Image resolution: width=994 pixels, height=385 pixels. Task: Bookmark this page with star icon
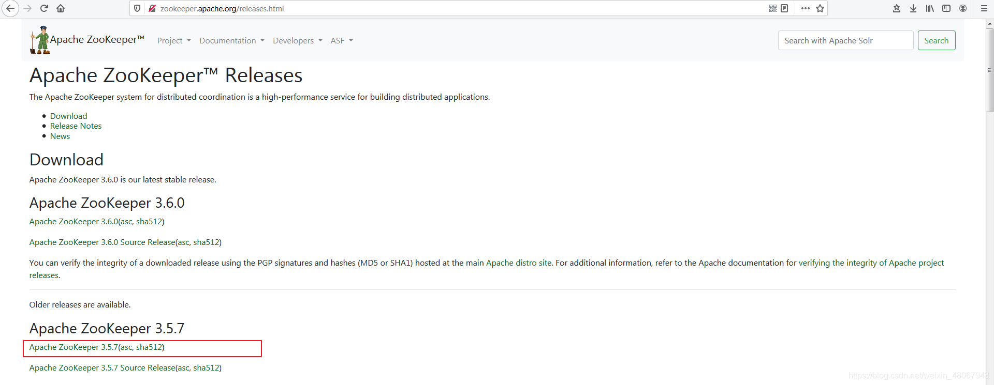820,8
